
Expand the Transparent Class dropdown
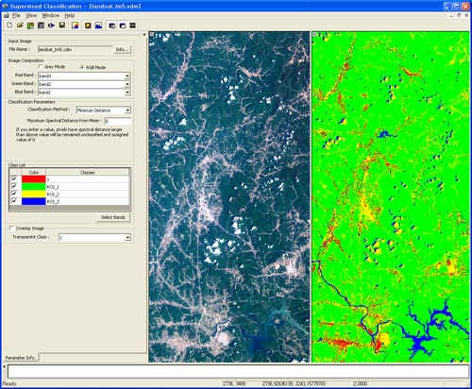127,237
